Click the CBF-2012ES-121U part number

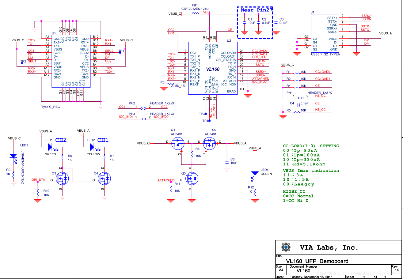click(195, 9)
